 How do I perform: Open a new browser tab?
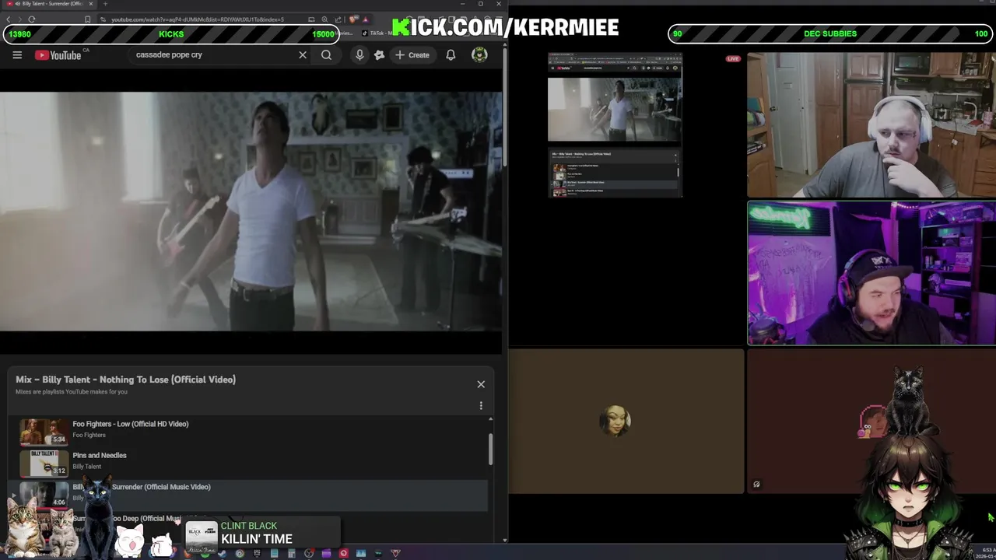tap(105, 4)
